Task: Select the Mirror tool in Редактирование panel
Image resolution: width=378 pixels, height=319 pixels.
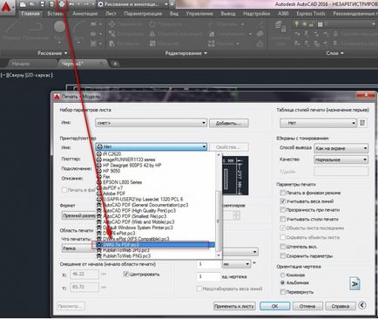Action: pos(176,34)
